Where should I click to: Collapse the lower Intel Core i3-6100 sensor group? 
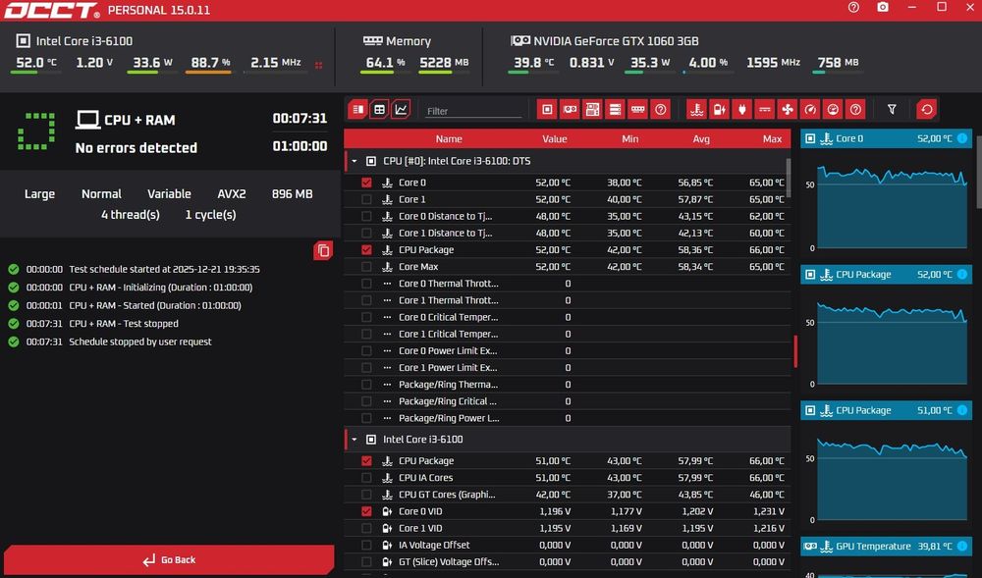point(355,440)
